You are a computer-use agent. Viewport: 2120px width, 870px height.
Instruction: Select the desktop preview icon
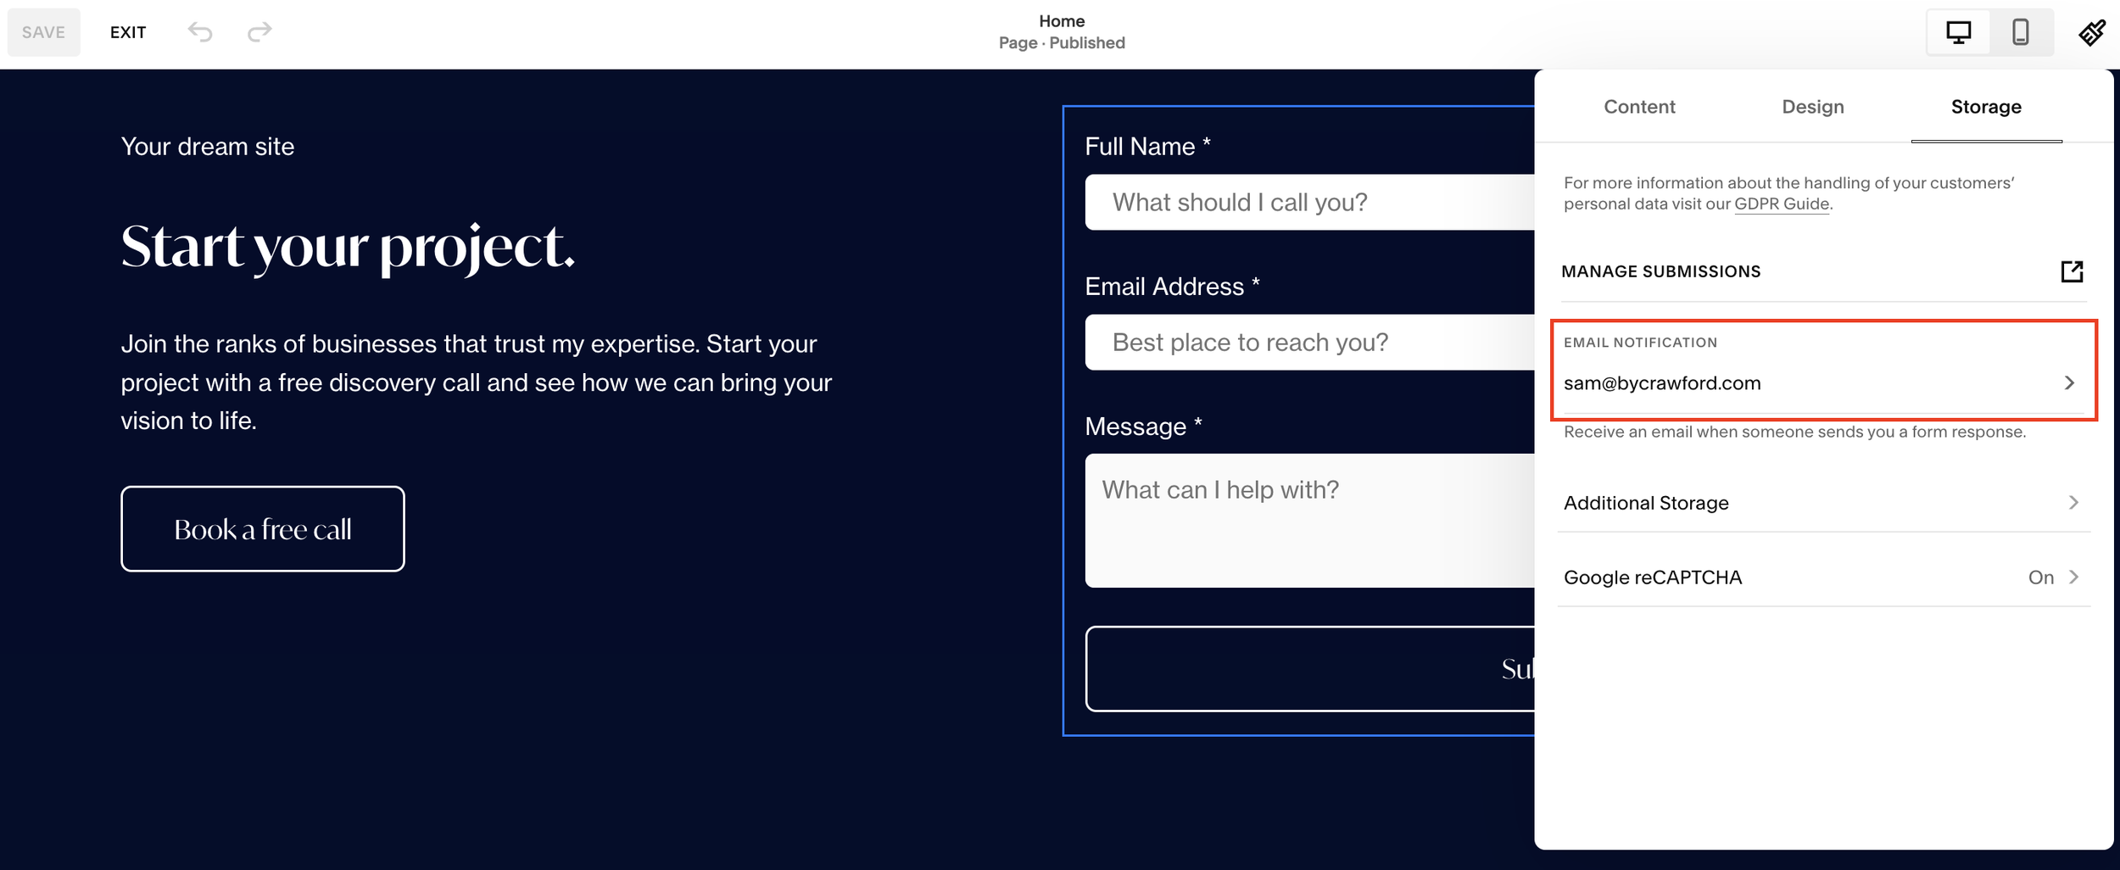click(1960, 31)
